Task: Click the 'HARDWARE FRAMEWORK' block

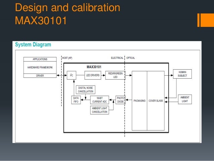Action: point(40,68)
